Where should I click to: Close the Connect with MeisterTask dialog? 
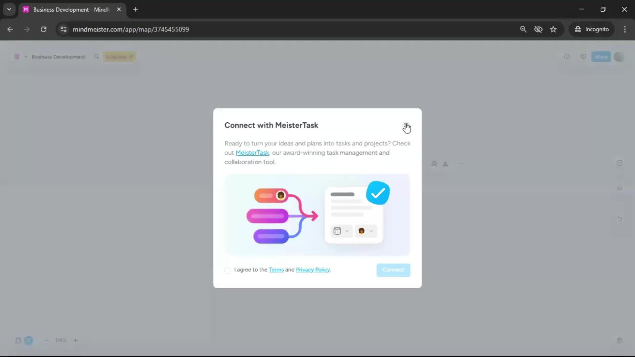[406, 126]
